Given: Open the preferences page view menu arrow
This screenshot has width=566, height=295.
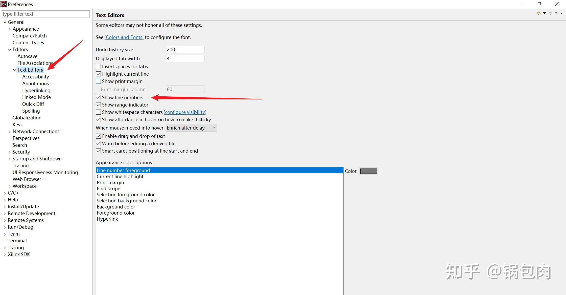Looking at the screenshot, I should coord(562,13).
